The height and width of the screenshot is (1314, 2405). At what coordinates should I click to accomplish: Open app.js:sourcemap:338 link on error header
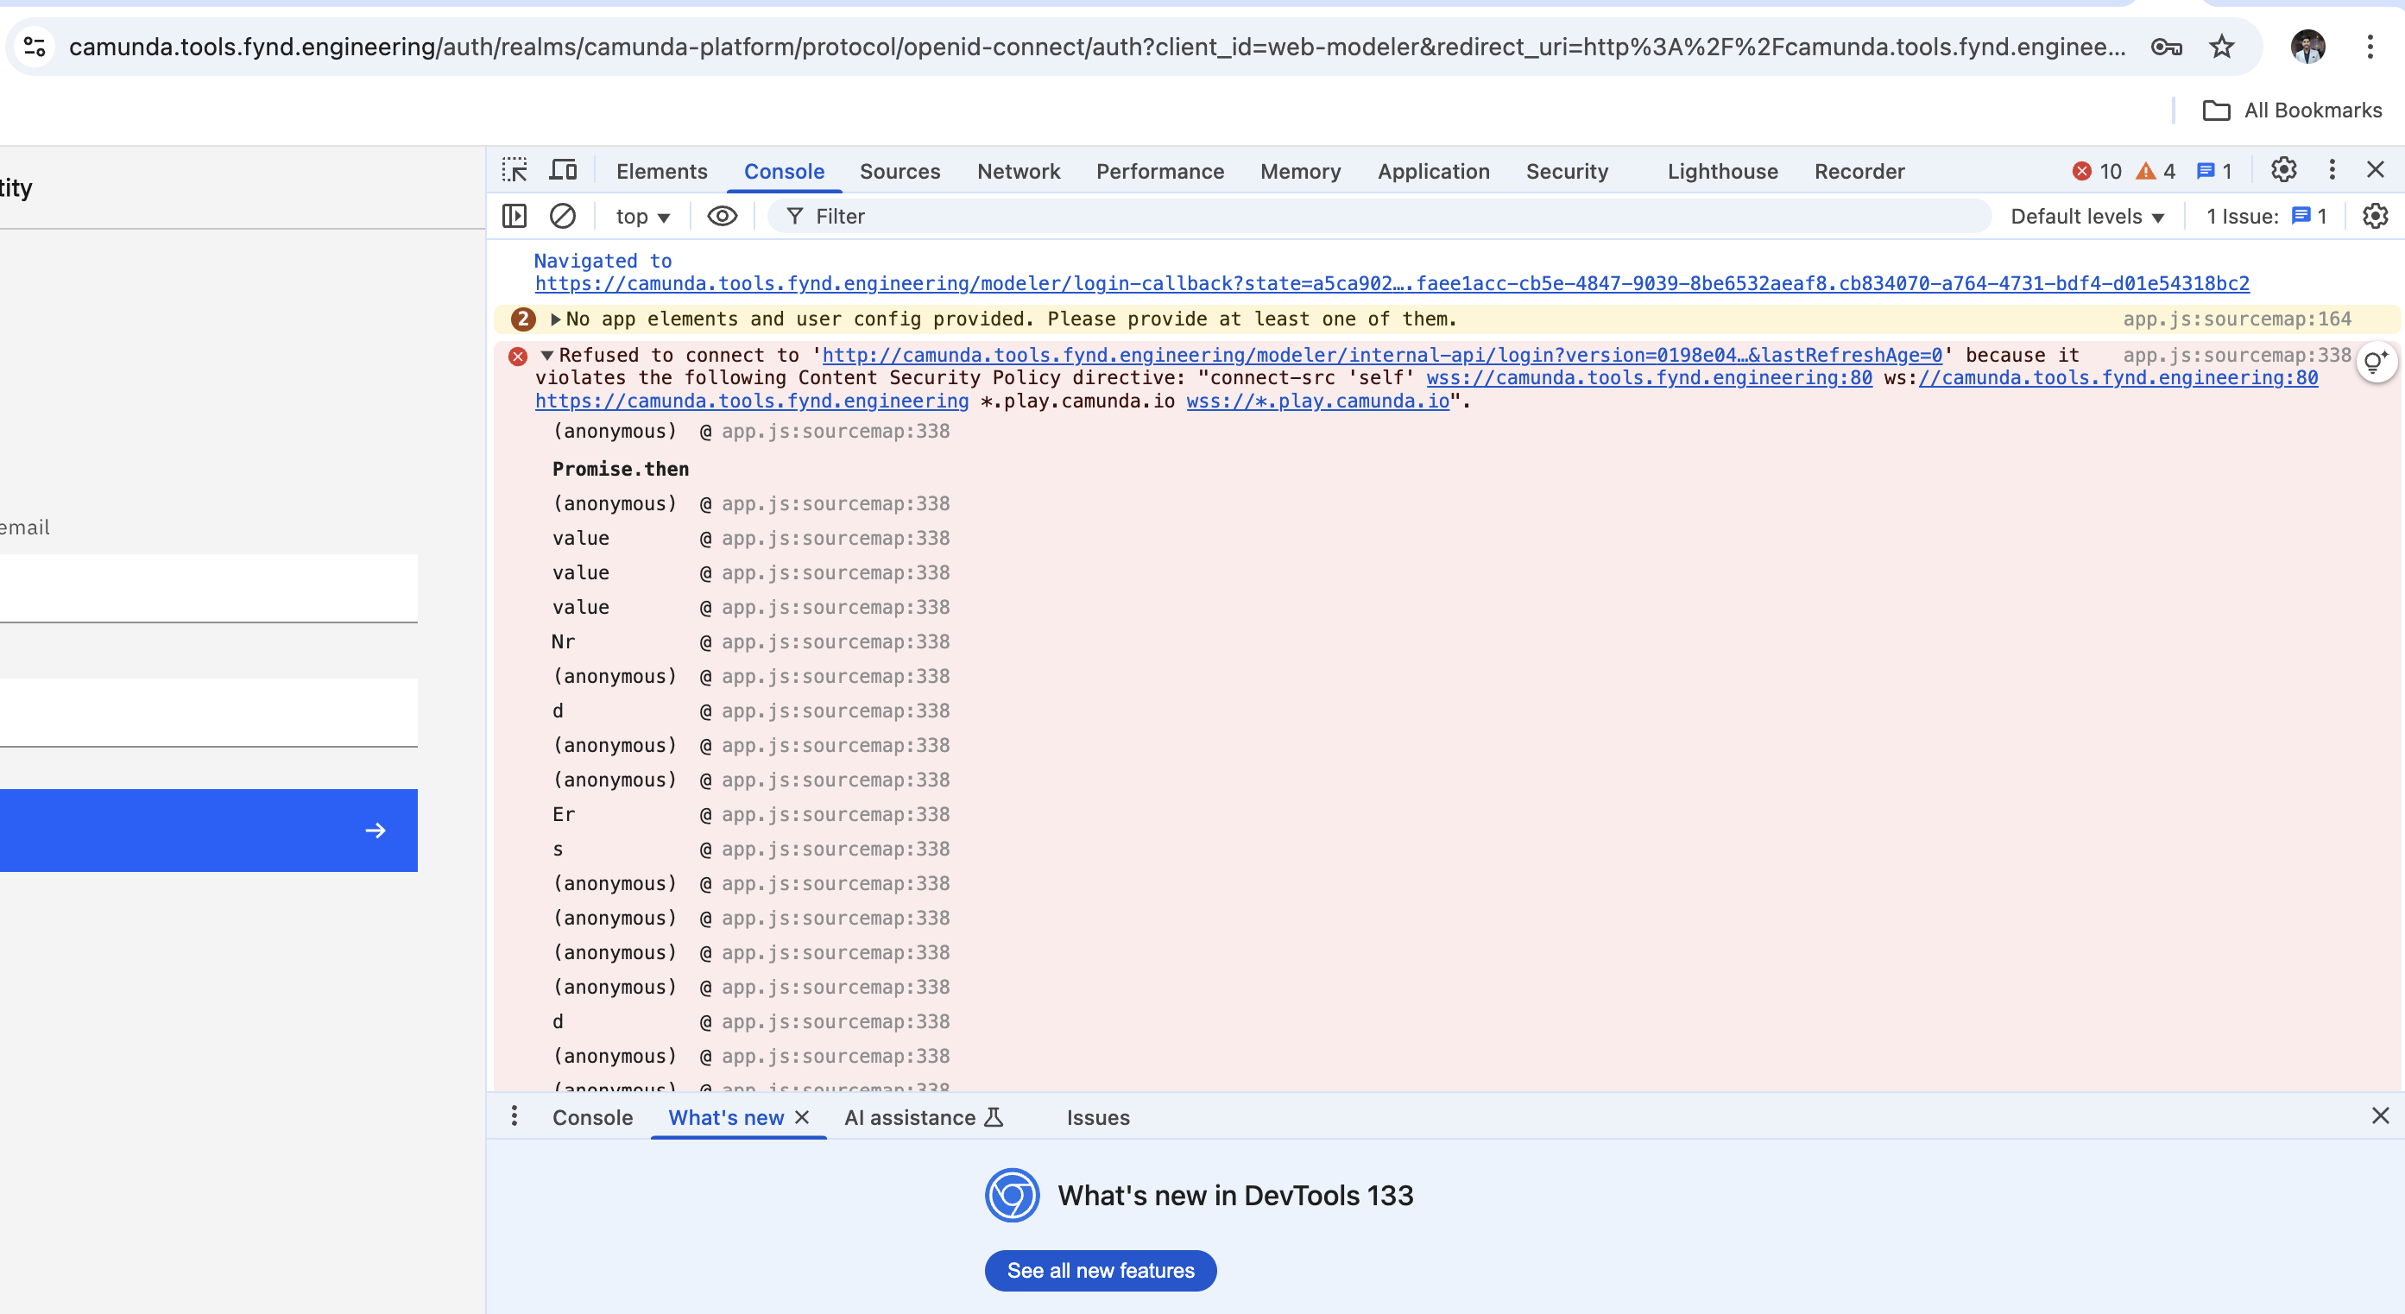2236,355
